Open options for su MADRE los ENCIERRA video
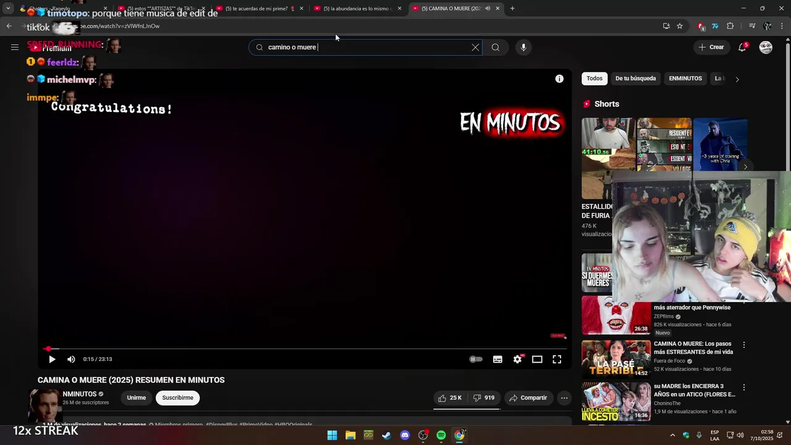Viewport: 791px width, 445px height. pyautogui.click(x=744, y=388)
